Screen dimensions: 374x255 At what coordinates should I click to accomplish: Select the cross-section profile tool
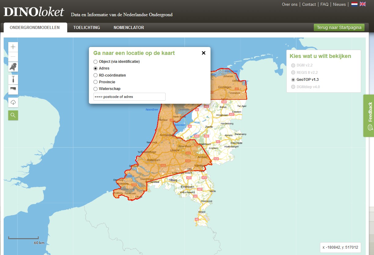click(13, 89)
